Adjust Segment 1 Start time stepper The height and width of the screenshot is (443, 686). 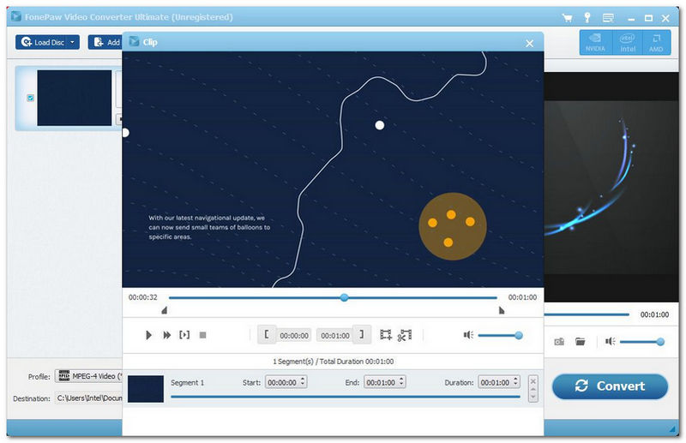[302, 382]
